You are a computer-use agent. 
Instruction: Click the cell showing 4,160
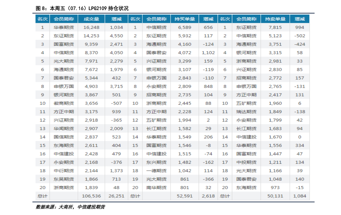[x=185, y=44]
